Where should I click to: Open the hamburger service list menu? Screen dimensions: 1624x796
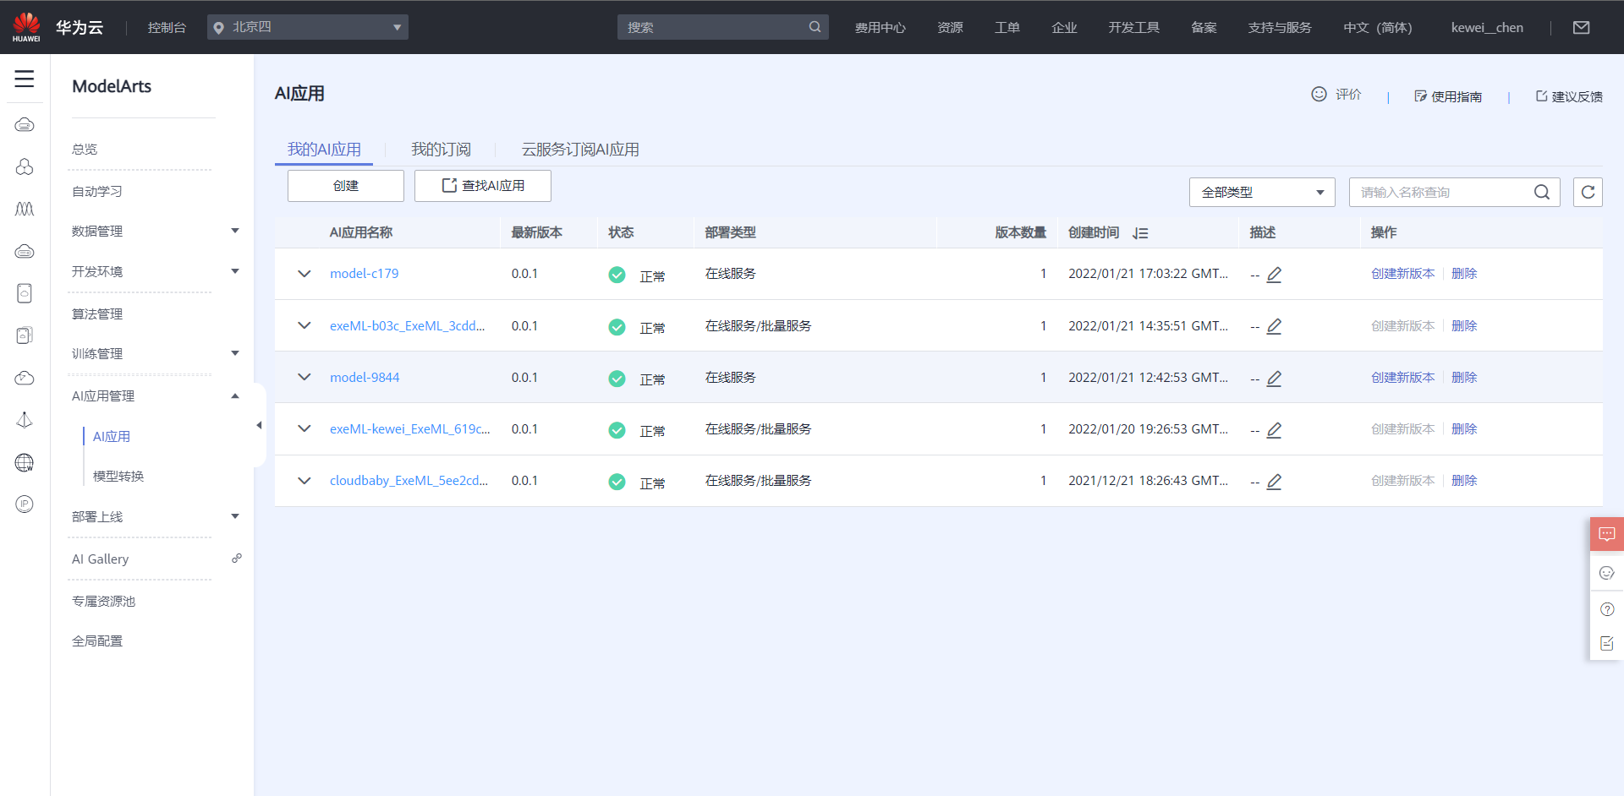coord(25,79)
